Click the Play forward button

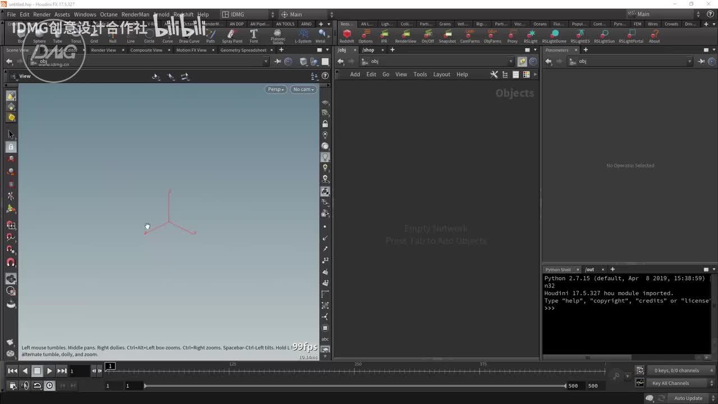49,371
